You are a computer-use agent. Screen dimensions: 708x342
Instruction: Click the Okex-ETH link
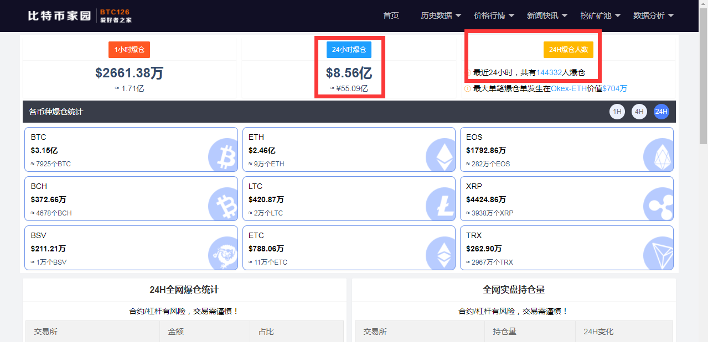(x=569, y=88)
